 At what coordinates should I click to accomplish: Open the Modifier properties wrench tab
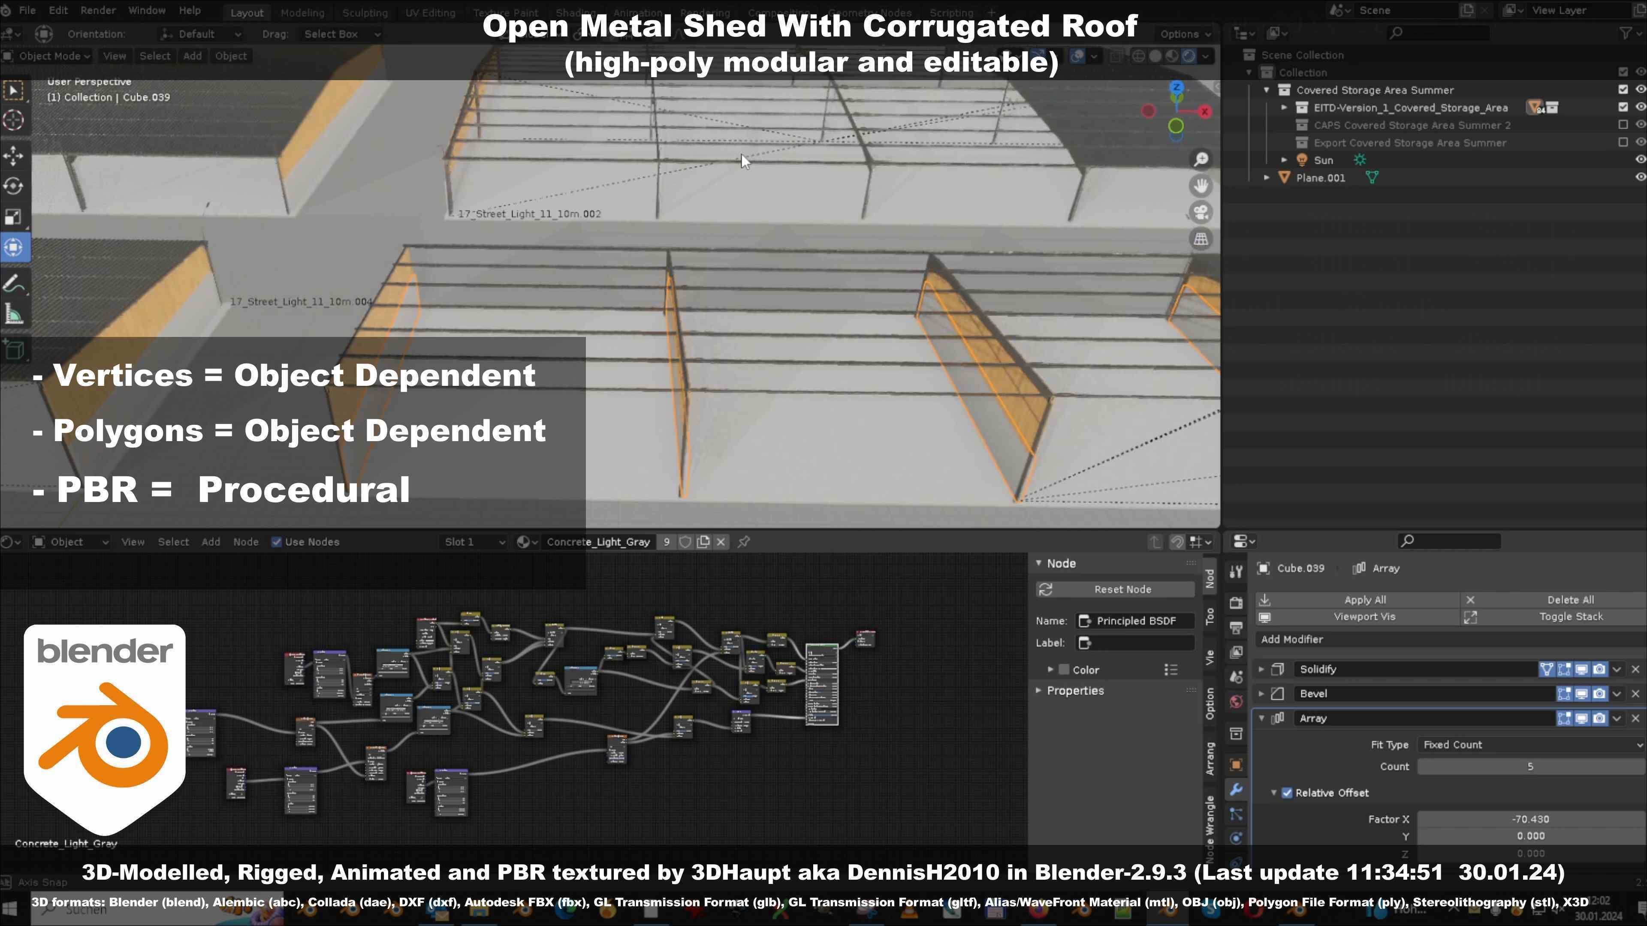pyautogui.click(x=1236, y=790)
